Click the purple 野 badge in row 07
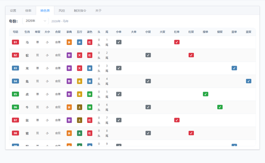 [69, 120]
